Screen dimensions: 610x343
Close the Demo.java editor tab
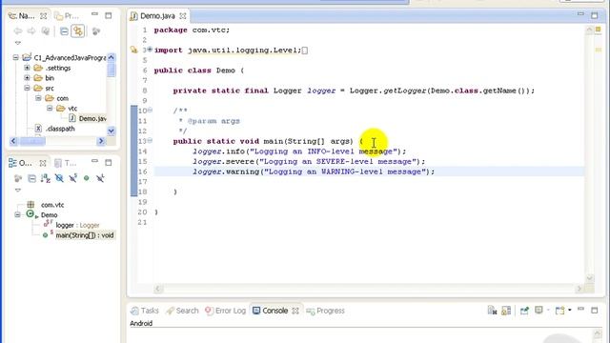pos(183,16)
